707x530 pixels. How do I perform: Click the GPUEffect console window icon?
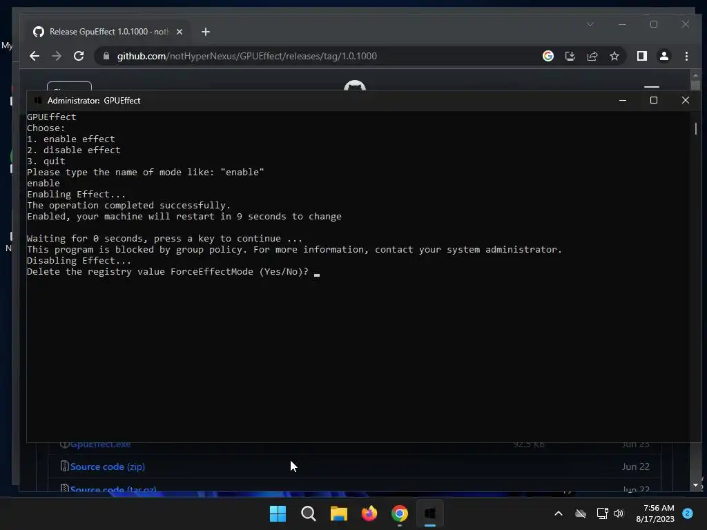tap(39, 100)
